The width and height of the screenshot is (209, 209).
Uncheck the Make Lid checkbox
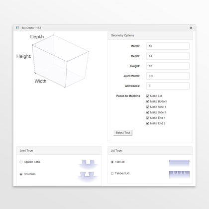click(147, 96)
